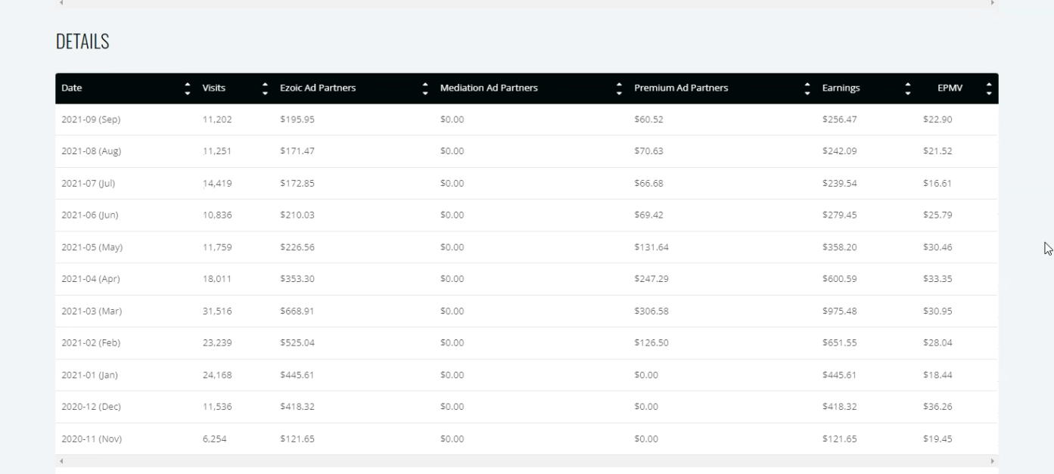Select the 2021-05 (May) date cell
The height and width of the screenshot is (474, 1054).
coord(92,247)
